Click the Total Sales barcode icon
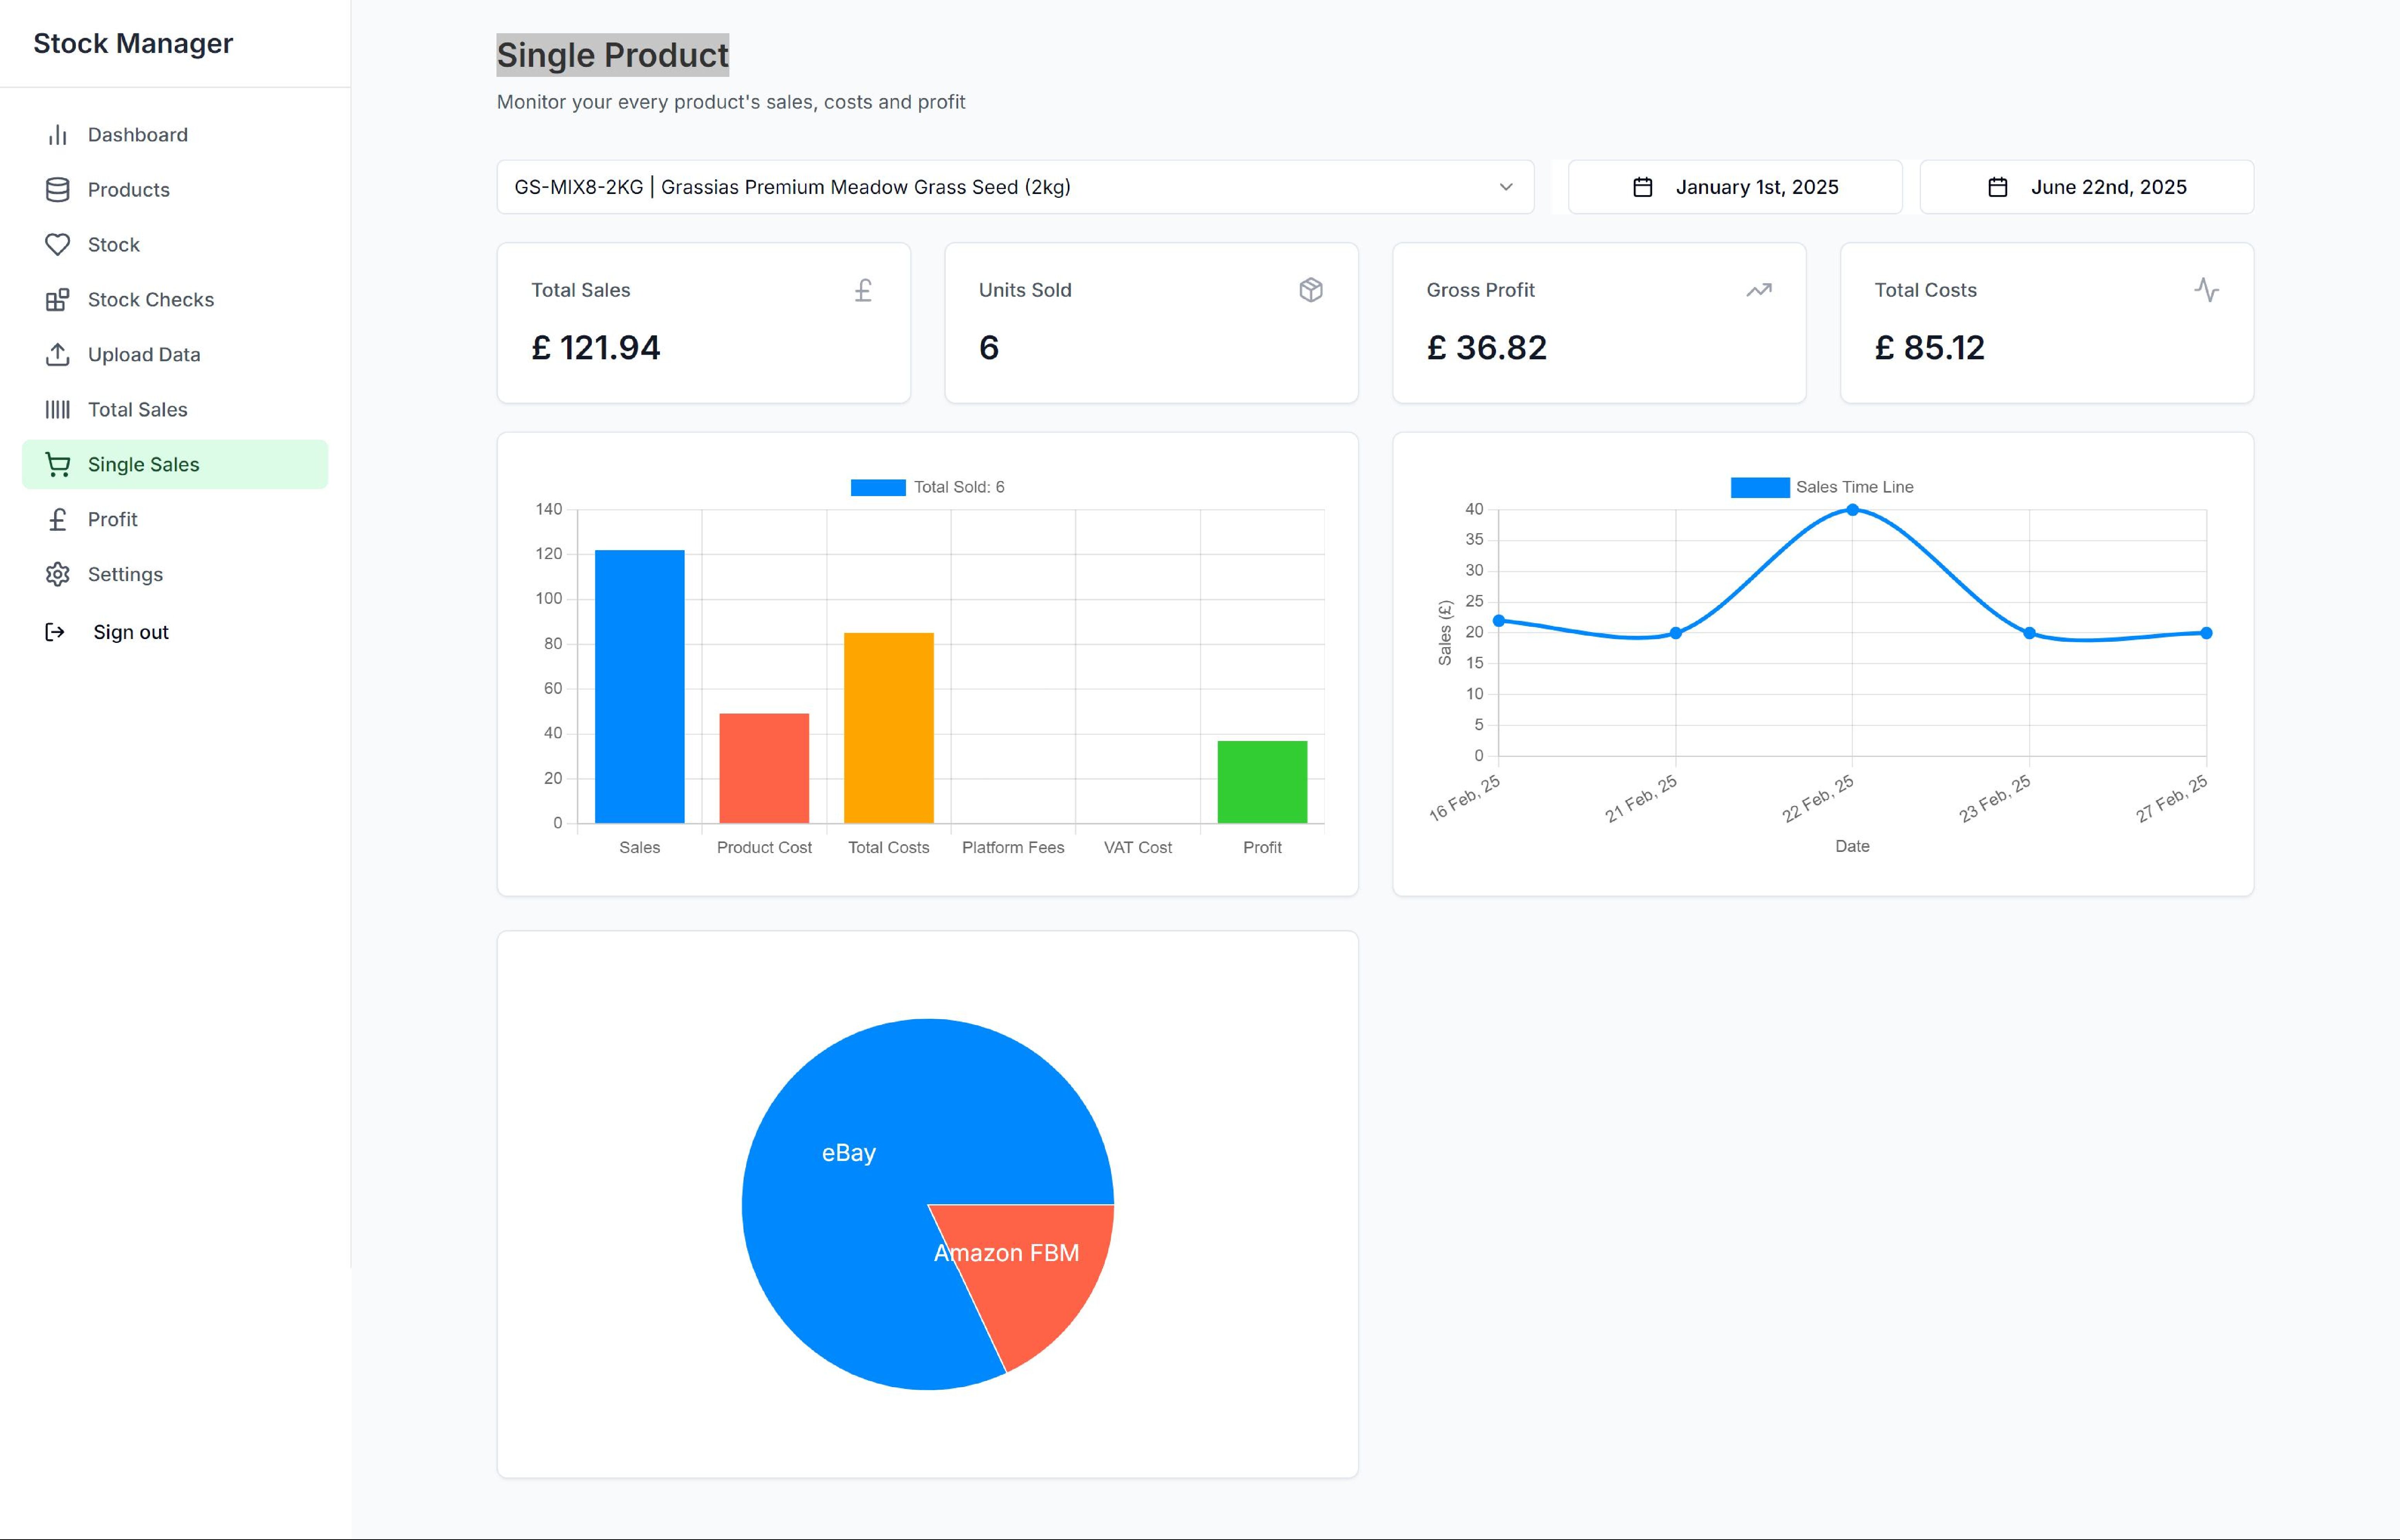2400x1540 pixels. click(x=58, y=410)
